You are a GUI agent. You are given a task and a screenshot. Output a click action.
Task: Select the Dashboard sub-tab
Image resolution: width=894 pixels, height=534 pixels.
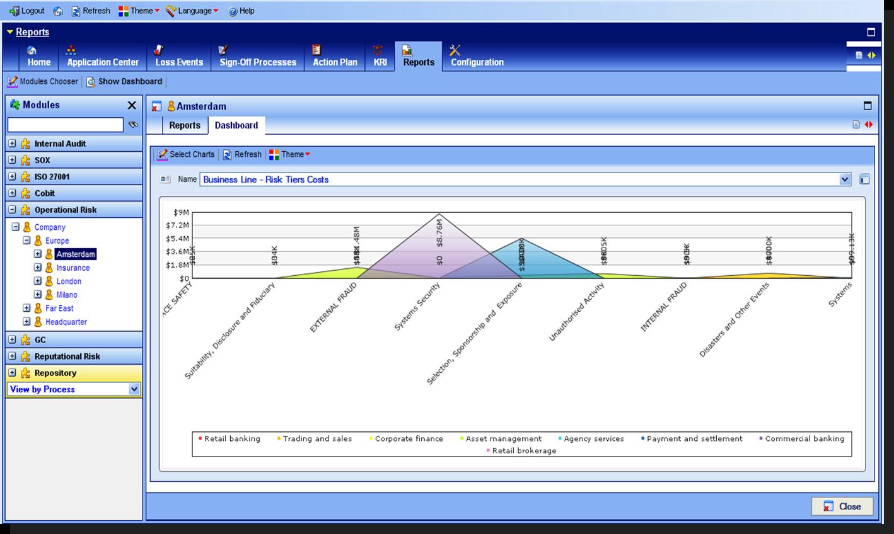(236, 125)
